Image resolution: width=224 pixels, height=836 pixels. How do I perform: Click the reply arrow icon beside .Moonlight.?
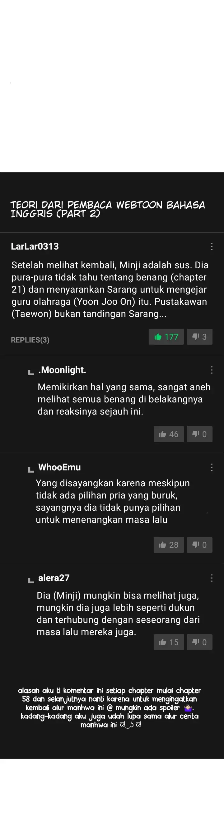[31, 372]
